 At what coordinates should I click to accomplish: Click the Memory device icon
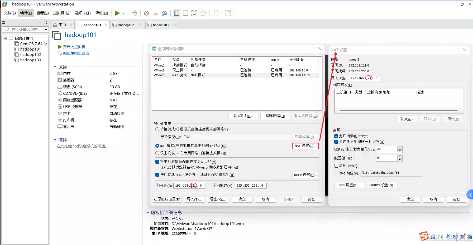(x=60, y=73)
